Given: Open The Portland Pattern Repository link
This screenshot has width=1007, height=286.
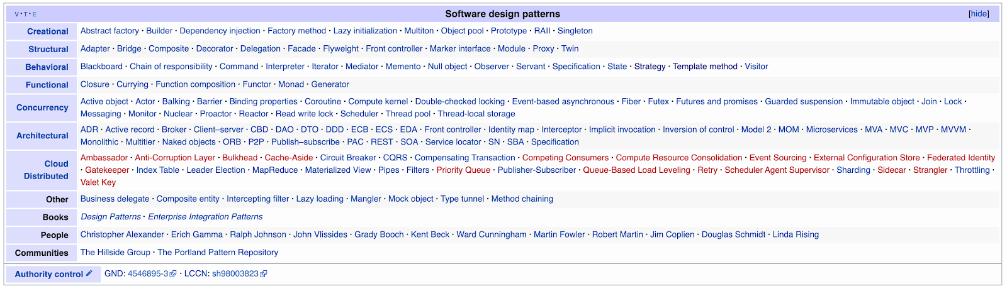Looking at the screenshot, I should 218,252.
